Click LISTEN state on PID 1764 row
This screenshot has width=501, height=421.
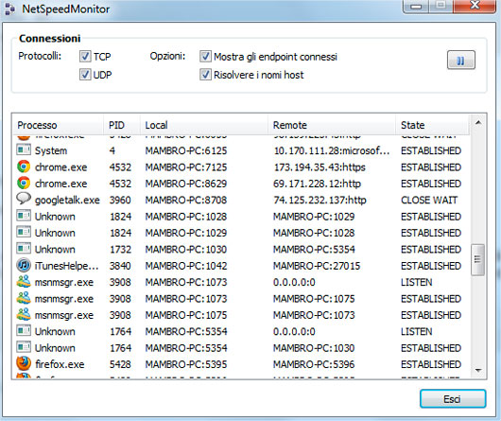tap(417, 331)
